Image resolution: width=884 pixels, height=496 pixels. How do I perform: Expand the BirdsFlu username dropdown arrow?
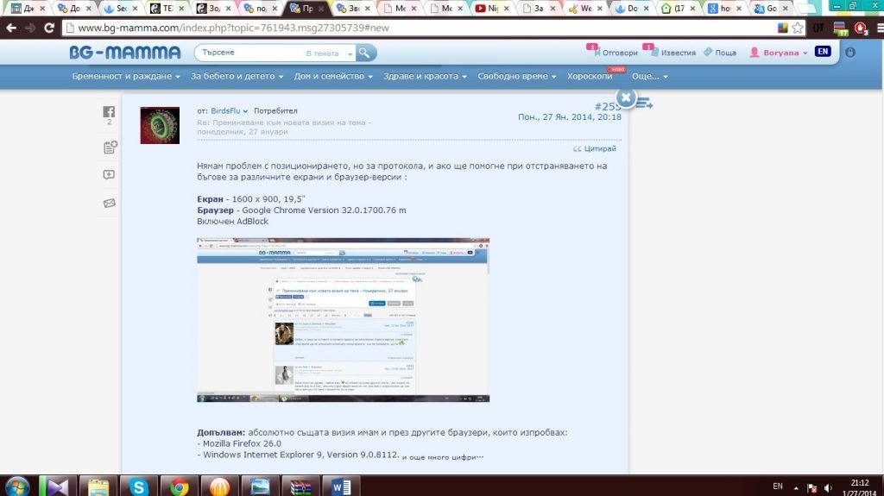(245, 111)
